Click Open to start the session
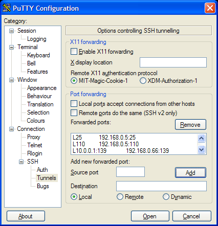 pyautogui.click(x=150, y=216)
